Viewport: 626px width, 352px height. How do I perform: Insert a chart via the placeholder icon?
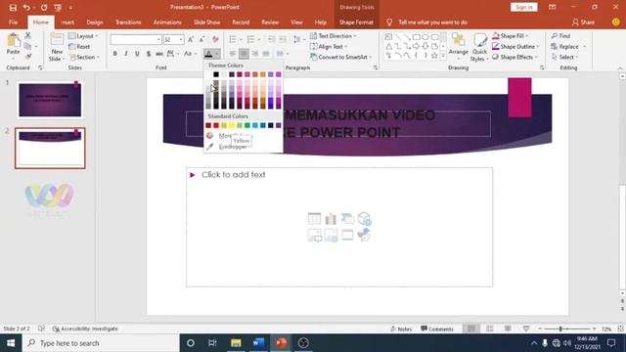coord(331,219)
